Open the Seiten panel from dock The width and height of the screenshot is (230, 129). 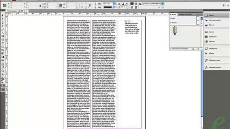216,15
